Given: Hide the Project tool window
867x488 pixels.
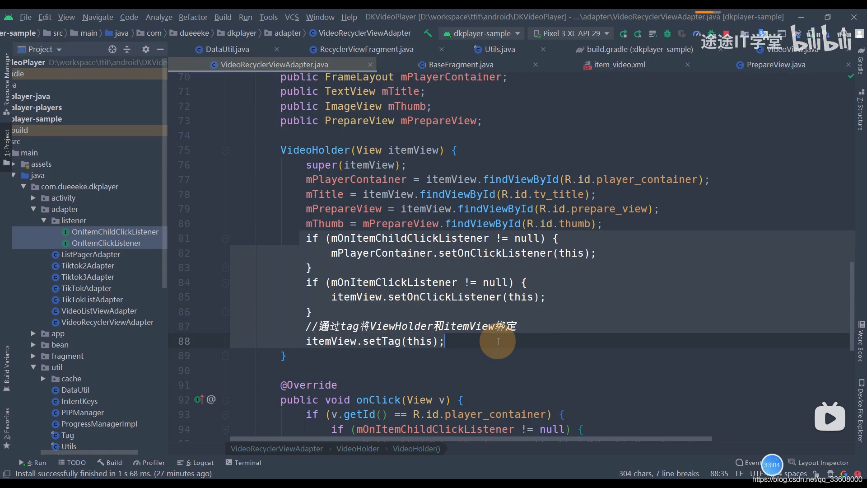Looking at the screenshot, I should click(x=160, y=49).
